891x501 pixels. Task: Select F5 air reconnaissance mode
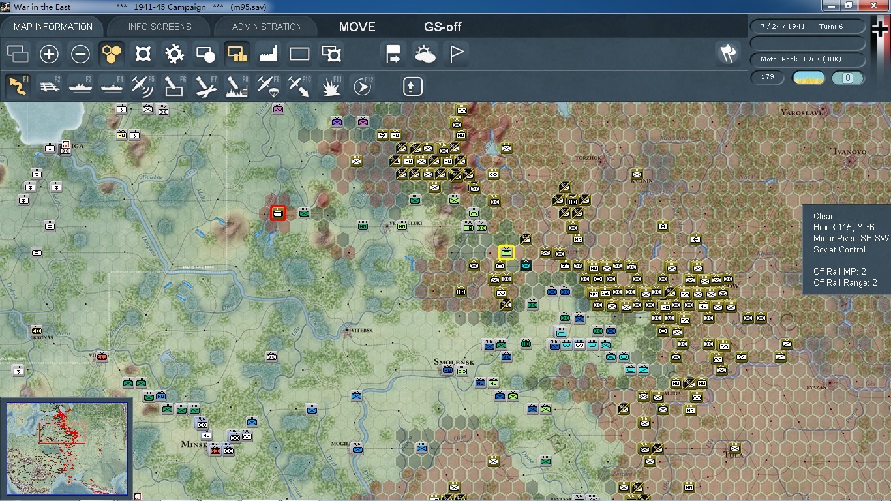pos(143,85)
